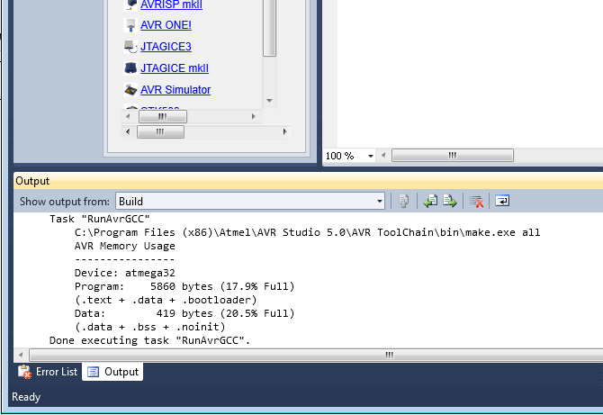Click upper horizontal scrollbar left arrow in tools panel
603x415 pixels.
pos(128,116)
